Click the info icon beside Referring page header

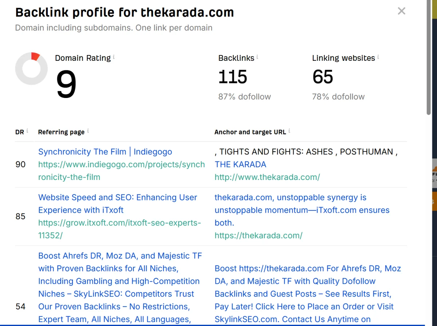coord(88,131)
